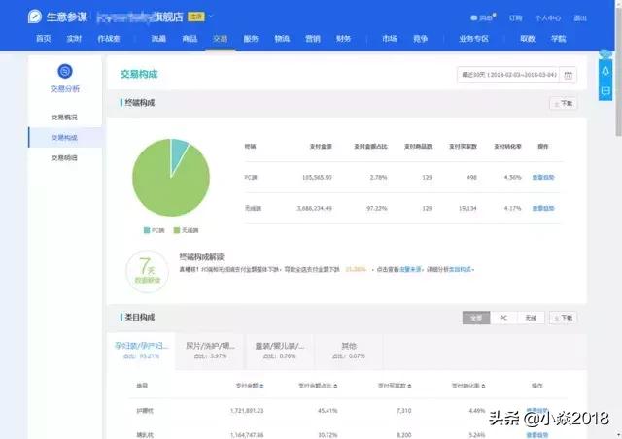Open the 最近30天 date range selector
Viewport: 622px width, 439px height.
508,75
